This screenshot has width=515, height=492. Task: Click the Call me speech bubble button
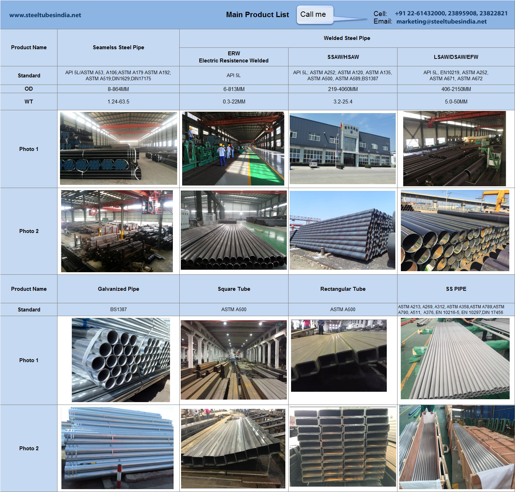(315, 15)
